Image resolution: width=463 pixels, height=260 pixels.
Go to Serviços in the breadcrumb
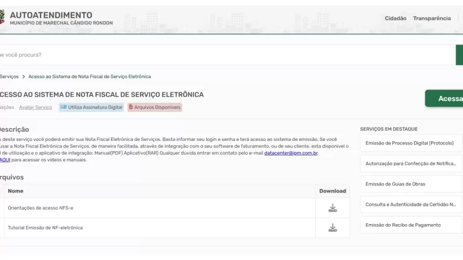pyautogui.click(x=9, y=76)
